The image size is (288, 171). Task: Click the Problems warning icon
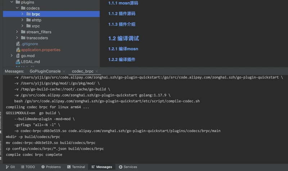[x=43, y=167]
